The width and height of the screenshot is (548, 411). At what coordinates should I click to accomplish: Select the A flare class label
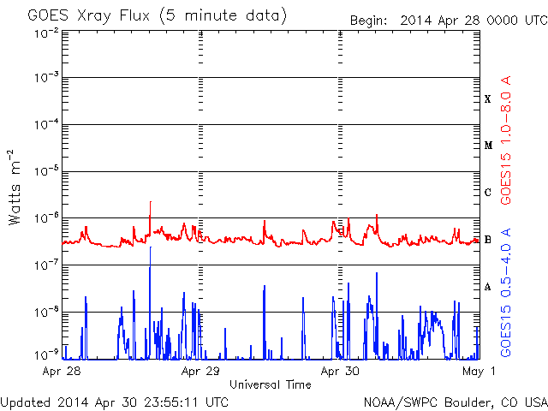pos(488,287)
